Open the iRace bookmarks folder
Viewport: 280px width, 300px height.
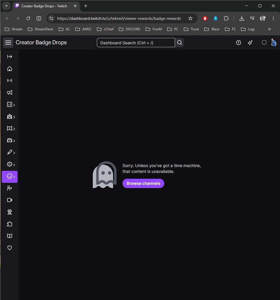click(x=212, y=29)
